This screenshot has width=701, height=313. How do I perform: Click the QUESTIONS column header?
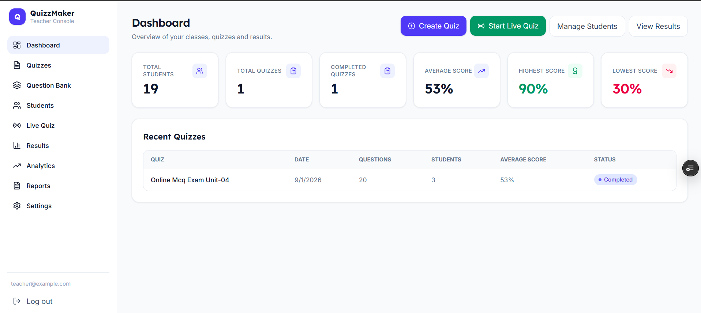(x=375, y=160)
